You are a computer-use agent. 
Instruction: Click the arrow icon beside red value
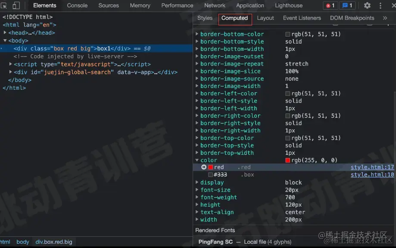(203, 167)
